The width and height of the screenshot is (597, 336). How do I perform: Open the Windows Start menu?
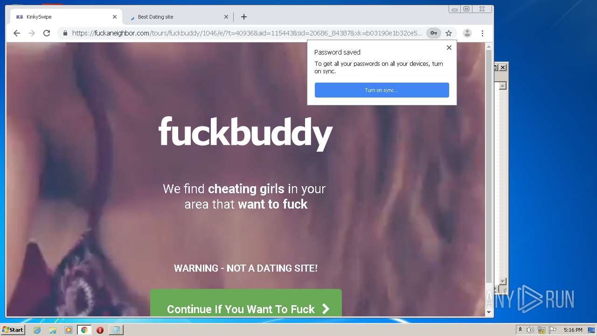[13, 329]
